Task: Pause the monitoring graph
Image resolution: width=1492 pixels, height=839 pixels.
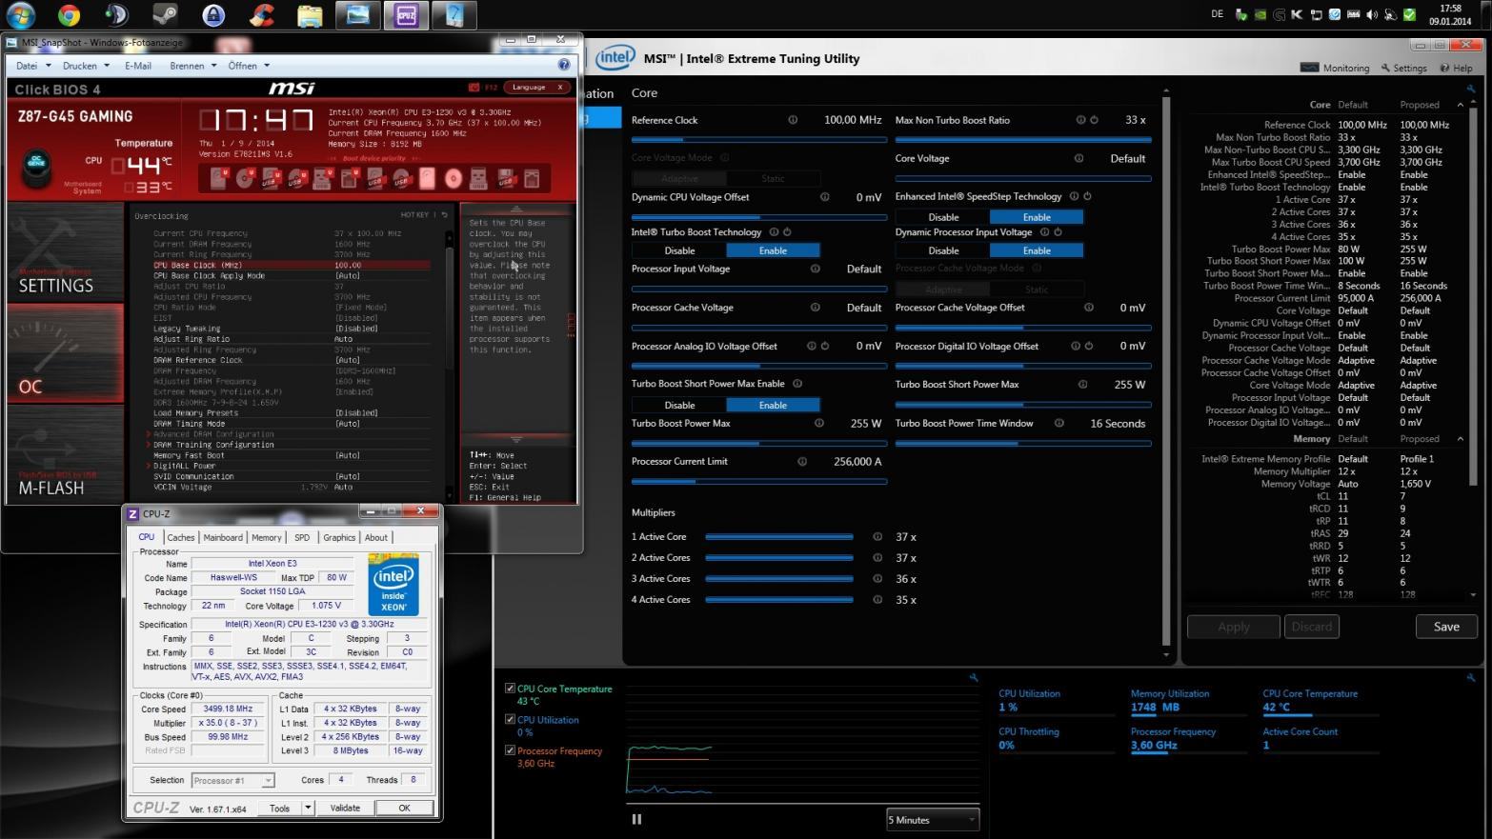Action: pos(636,819)
